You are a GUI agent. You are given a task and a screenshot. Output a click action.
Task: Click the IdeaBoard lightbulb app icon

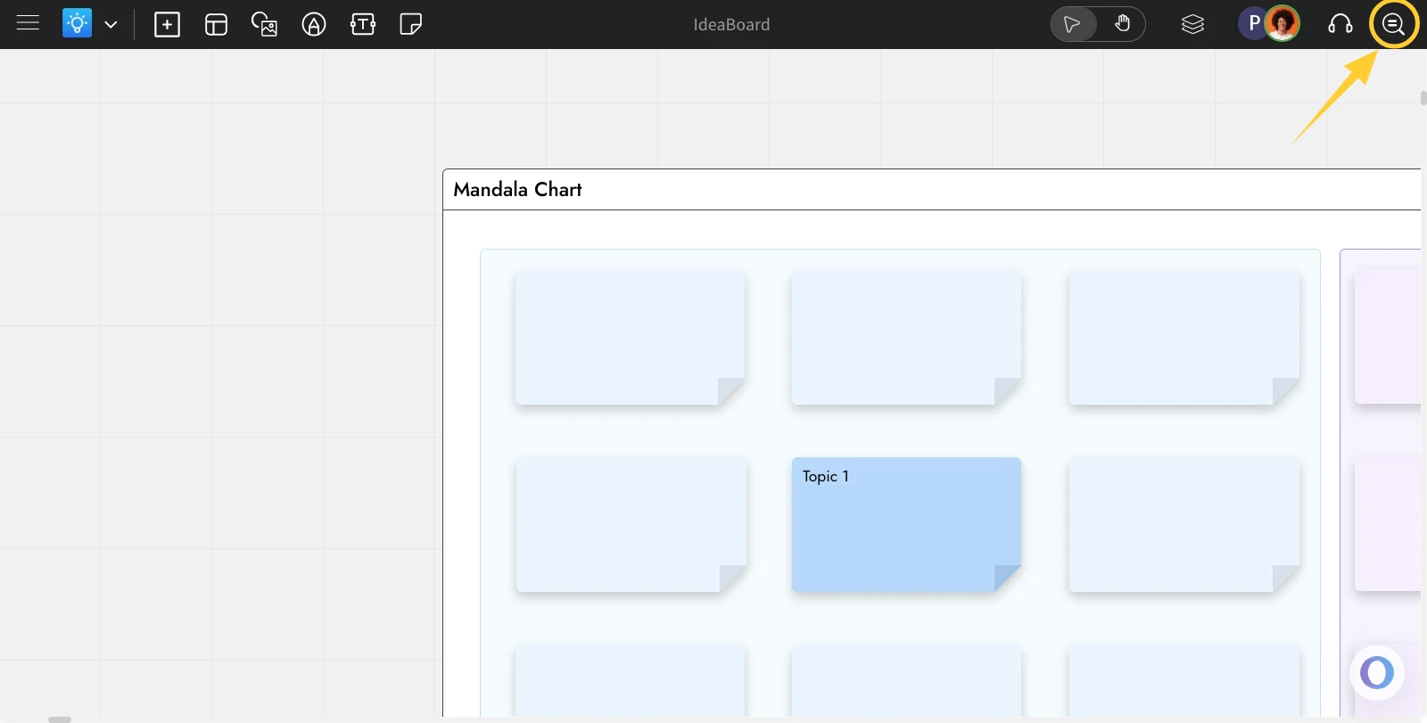pos(78,23)
